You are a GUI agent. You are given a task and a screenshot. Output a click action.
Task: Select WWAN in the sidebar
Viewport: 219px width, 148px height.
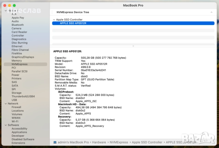(16, 118)
